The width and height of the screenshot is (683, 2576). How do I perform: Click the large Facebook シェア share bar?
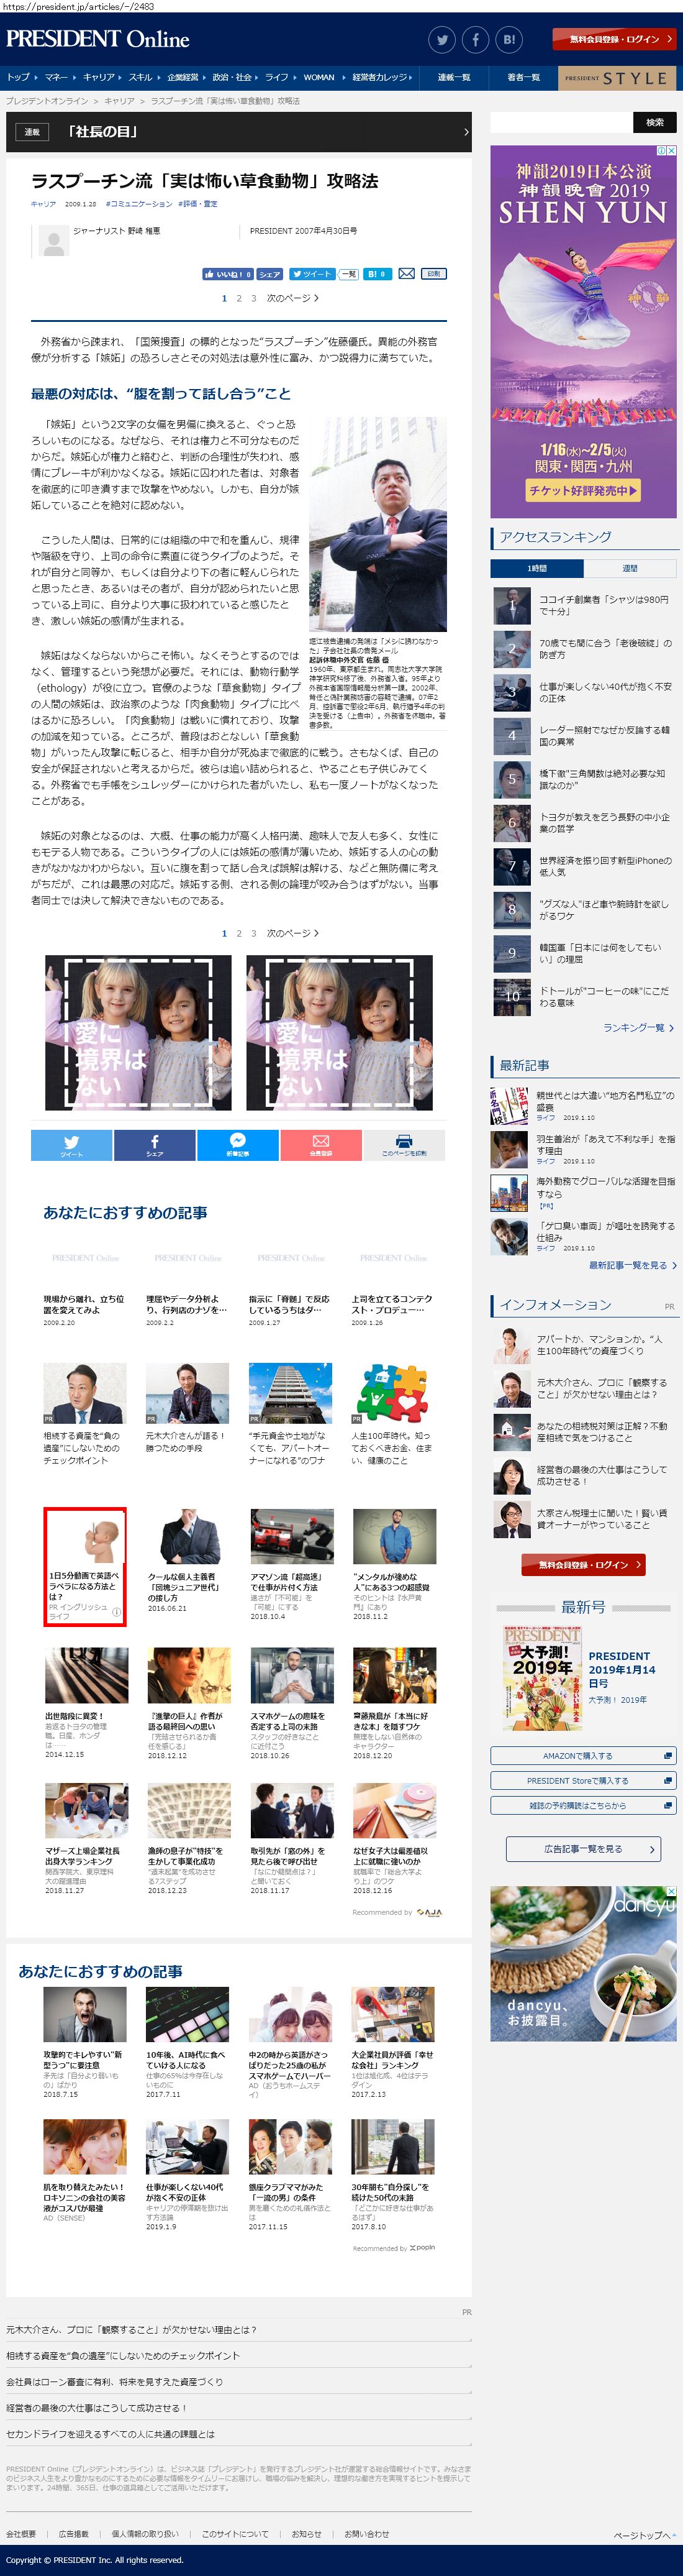point(155,1145)
